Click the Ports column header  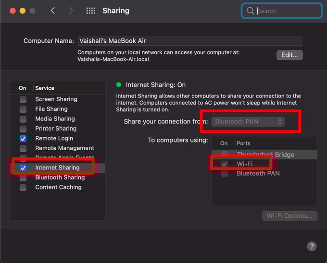(243, 143)
